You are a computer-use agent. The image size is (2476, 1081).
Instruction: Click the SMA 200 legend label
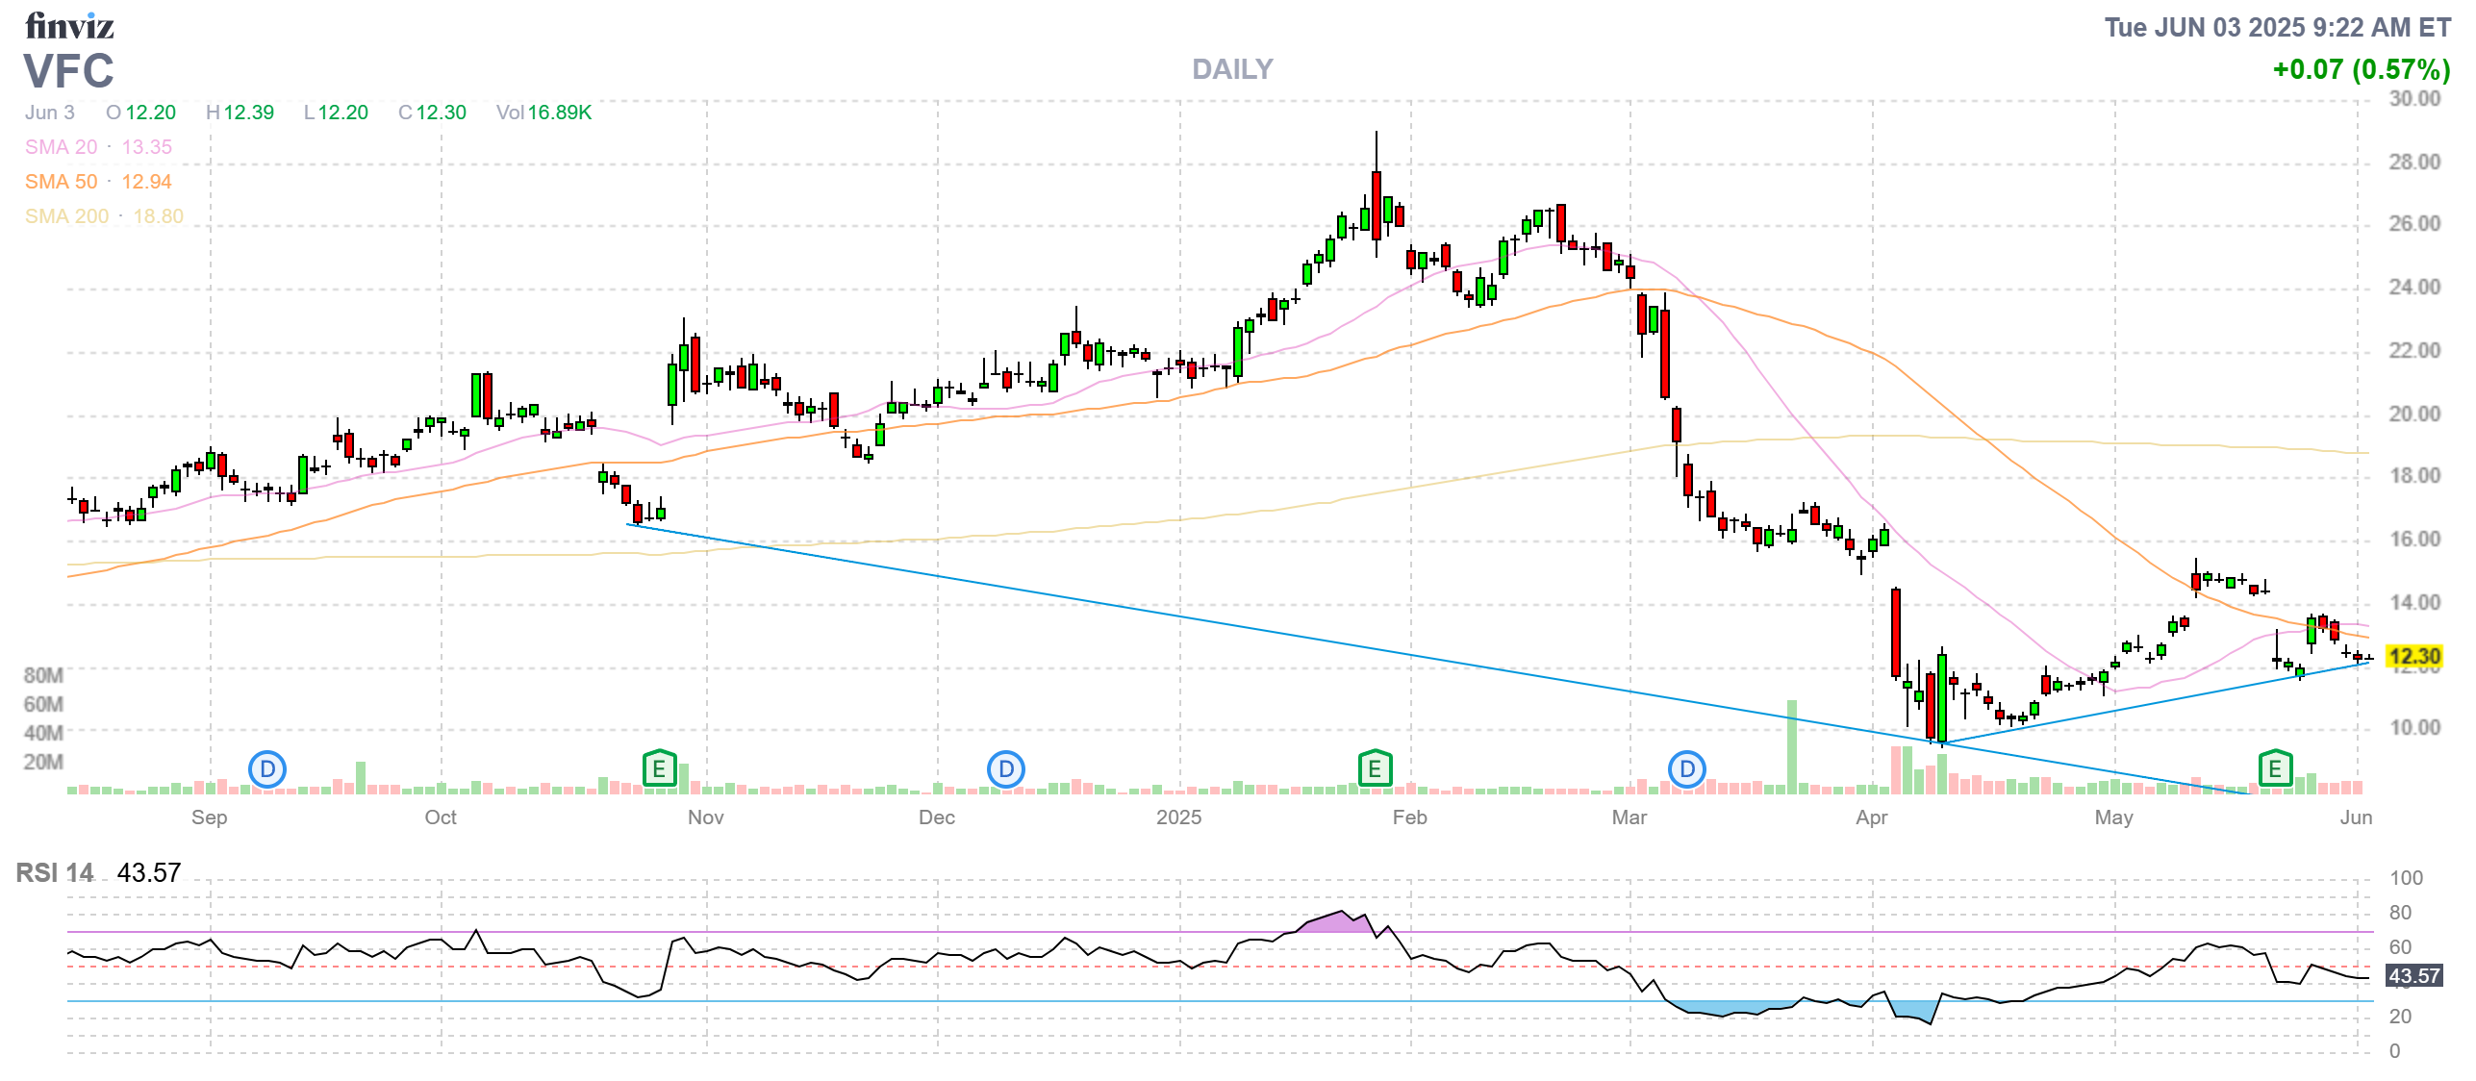point(66,216)
